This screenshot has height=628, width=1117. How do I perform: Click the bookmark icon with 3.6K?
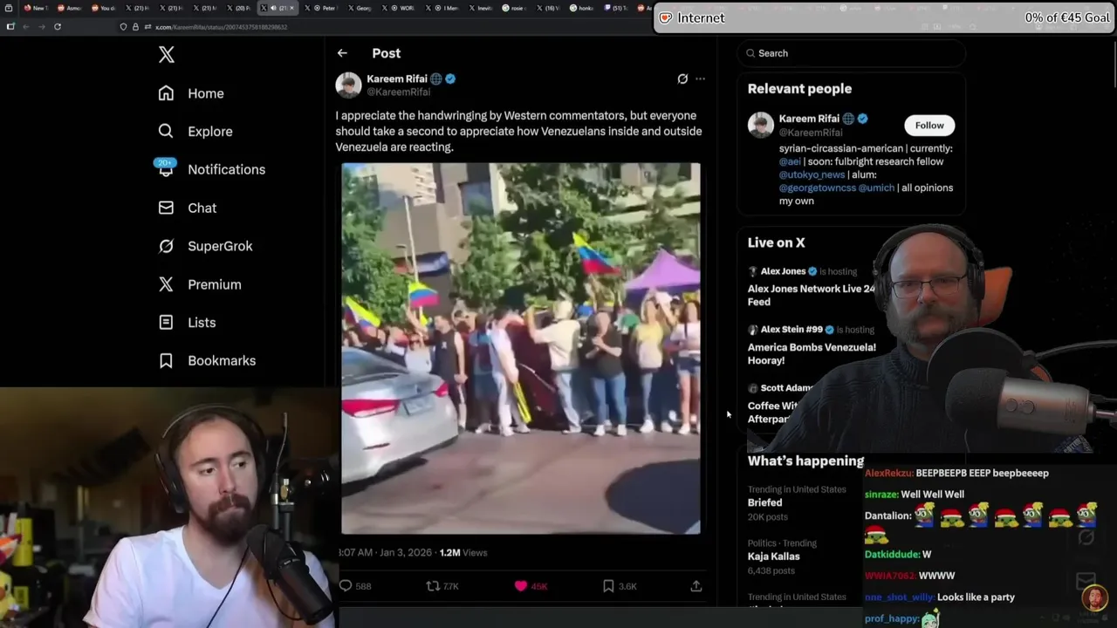[x=608, y=586]
